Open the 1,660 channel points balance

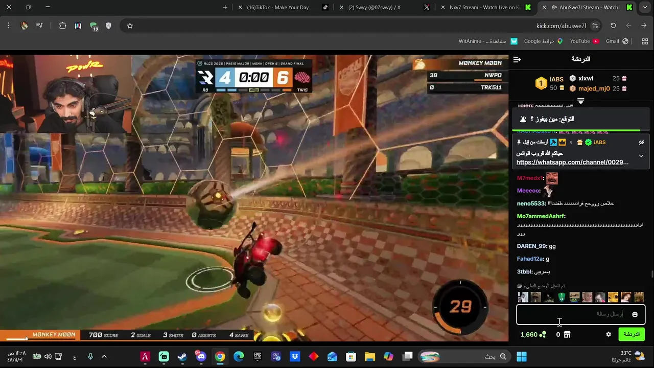533,334
